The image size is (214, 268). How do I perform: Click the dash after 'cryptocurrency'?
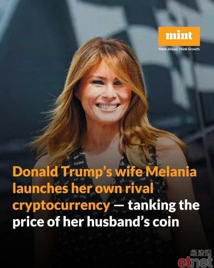point(119,205)
